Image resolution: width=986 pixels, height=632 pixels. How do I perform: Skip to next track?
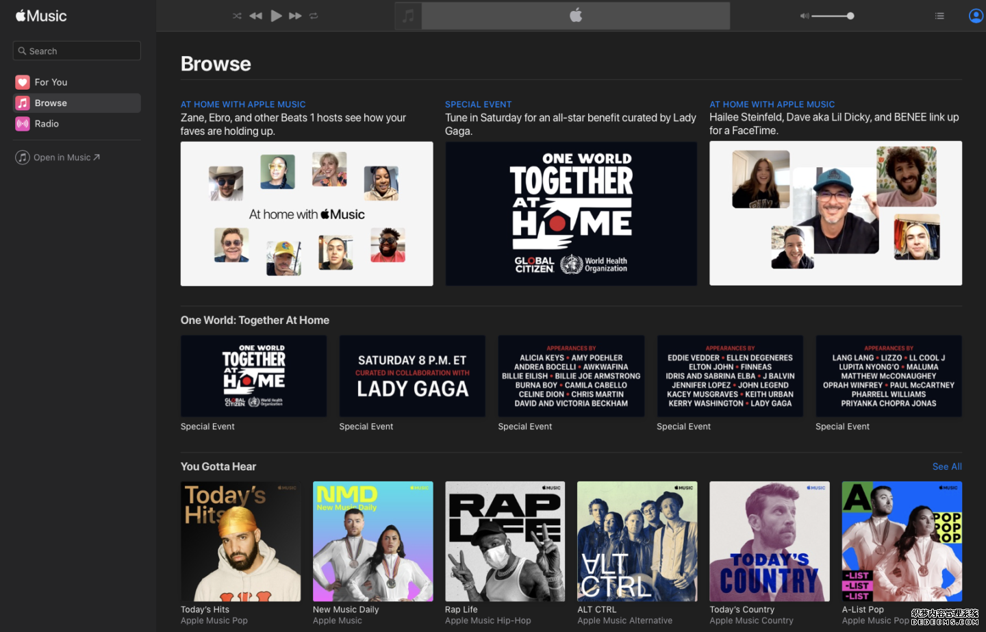point(295,16)
